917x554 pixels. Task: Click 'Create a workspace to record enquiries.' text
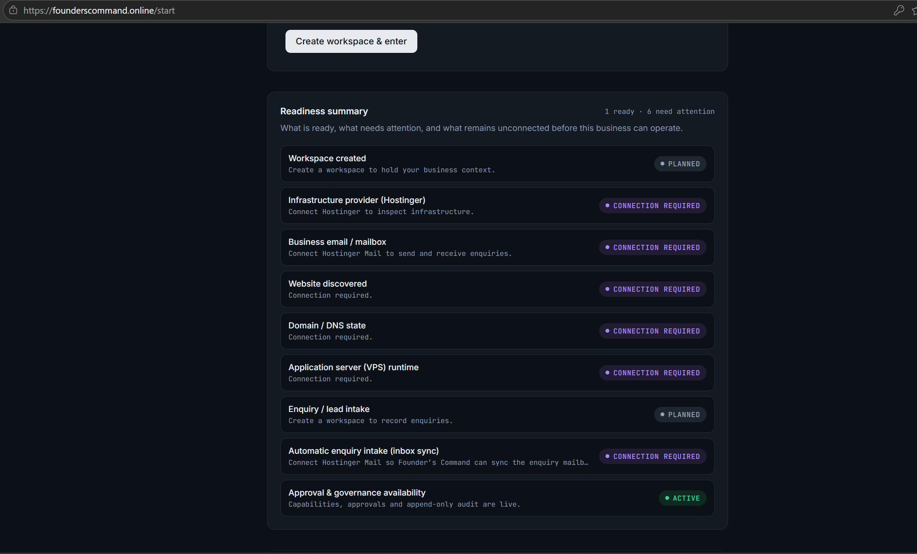click(370, 421)
